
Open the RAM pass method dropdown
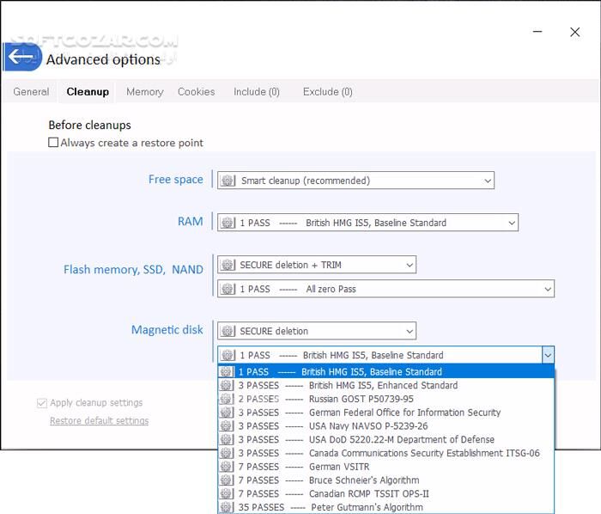coord(511,223)
